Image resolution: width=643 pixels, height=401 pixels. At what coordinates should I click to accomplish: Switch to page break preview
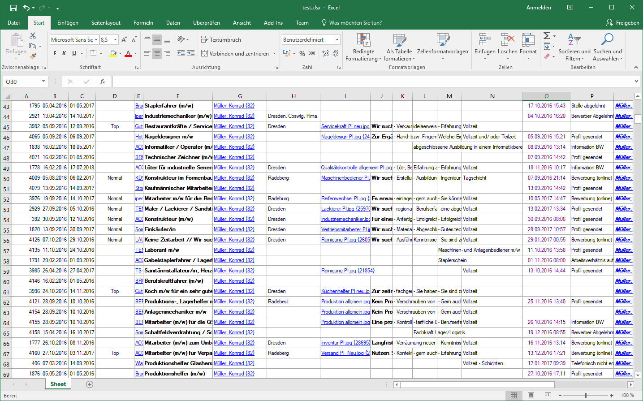pos(548,395)
